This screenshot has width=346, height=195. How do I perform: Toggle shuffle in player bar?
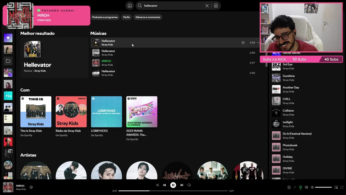tap(157, 185)
